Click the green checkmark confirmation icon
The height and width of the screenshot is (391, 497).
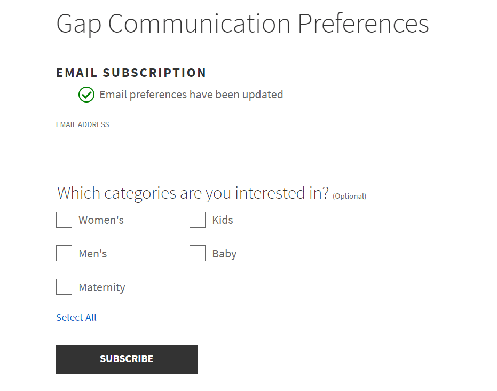pos(86,95)
